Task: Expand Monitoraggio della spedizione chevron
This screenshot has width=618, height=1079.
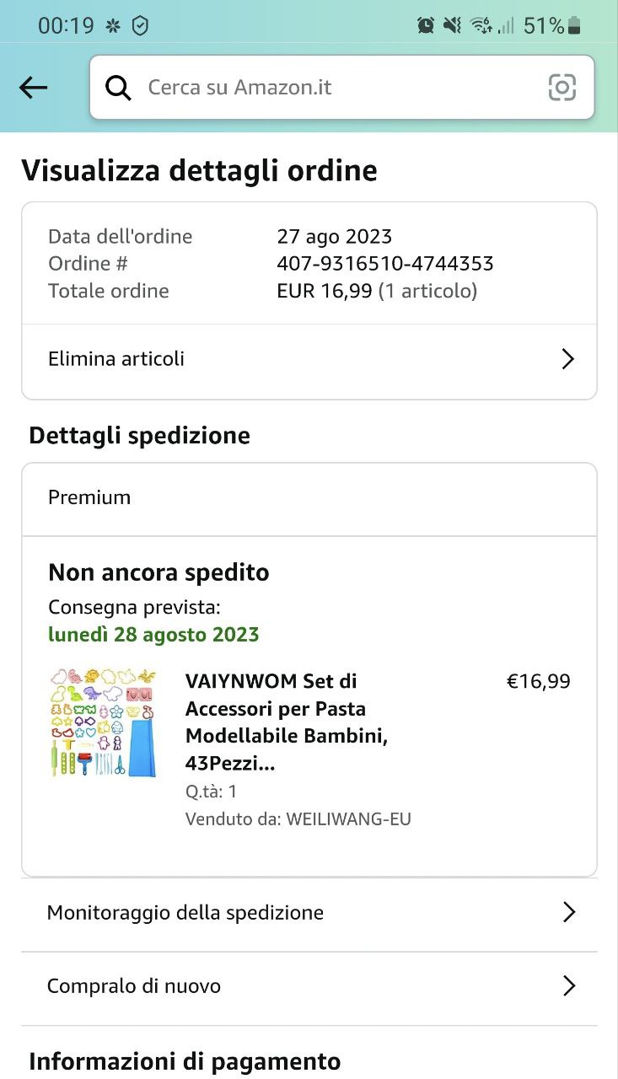Action: [x=569, y=912]
